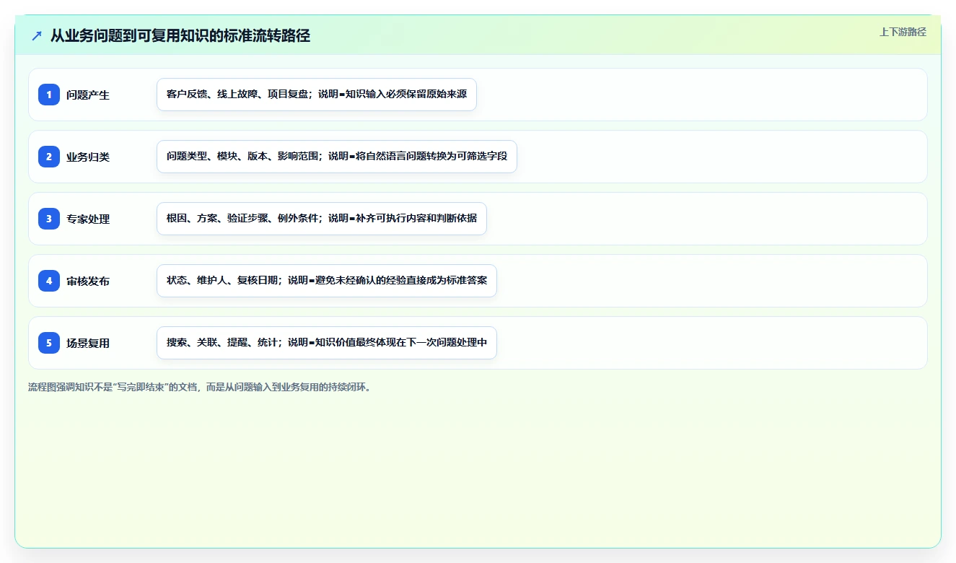Viewport: 956px width, 563px height.
Task: Click the 客户反馈、线上故障、项目复盘 description box
Action: click(x=317, y=95)
